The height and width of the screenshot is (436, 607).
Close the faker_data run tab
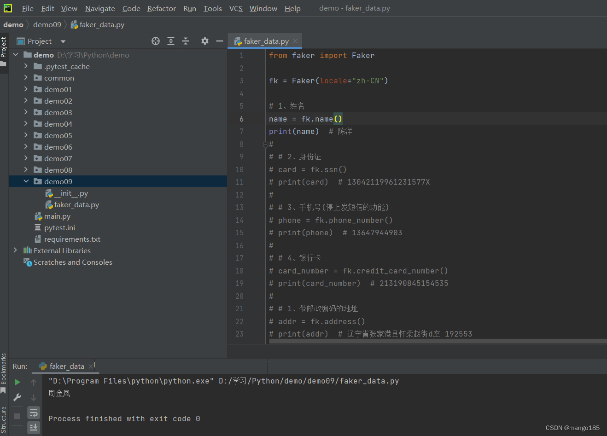pos(91,366)
